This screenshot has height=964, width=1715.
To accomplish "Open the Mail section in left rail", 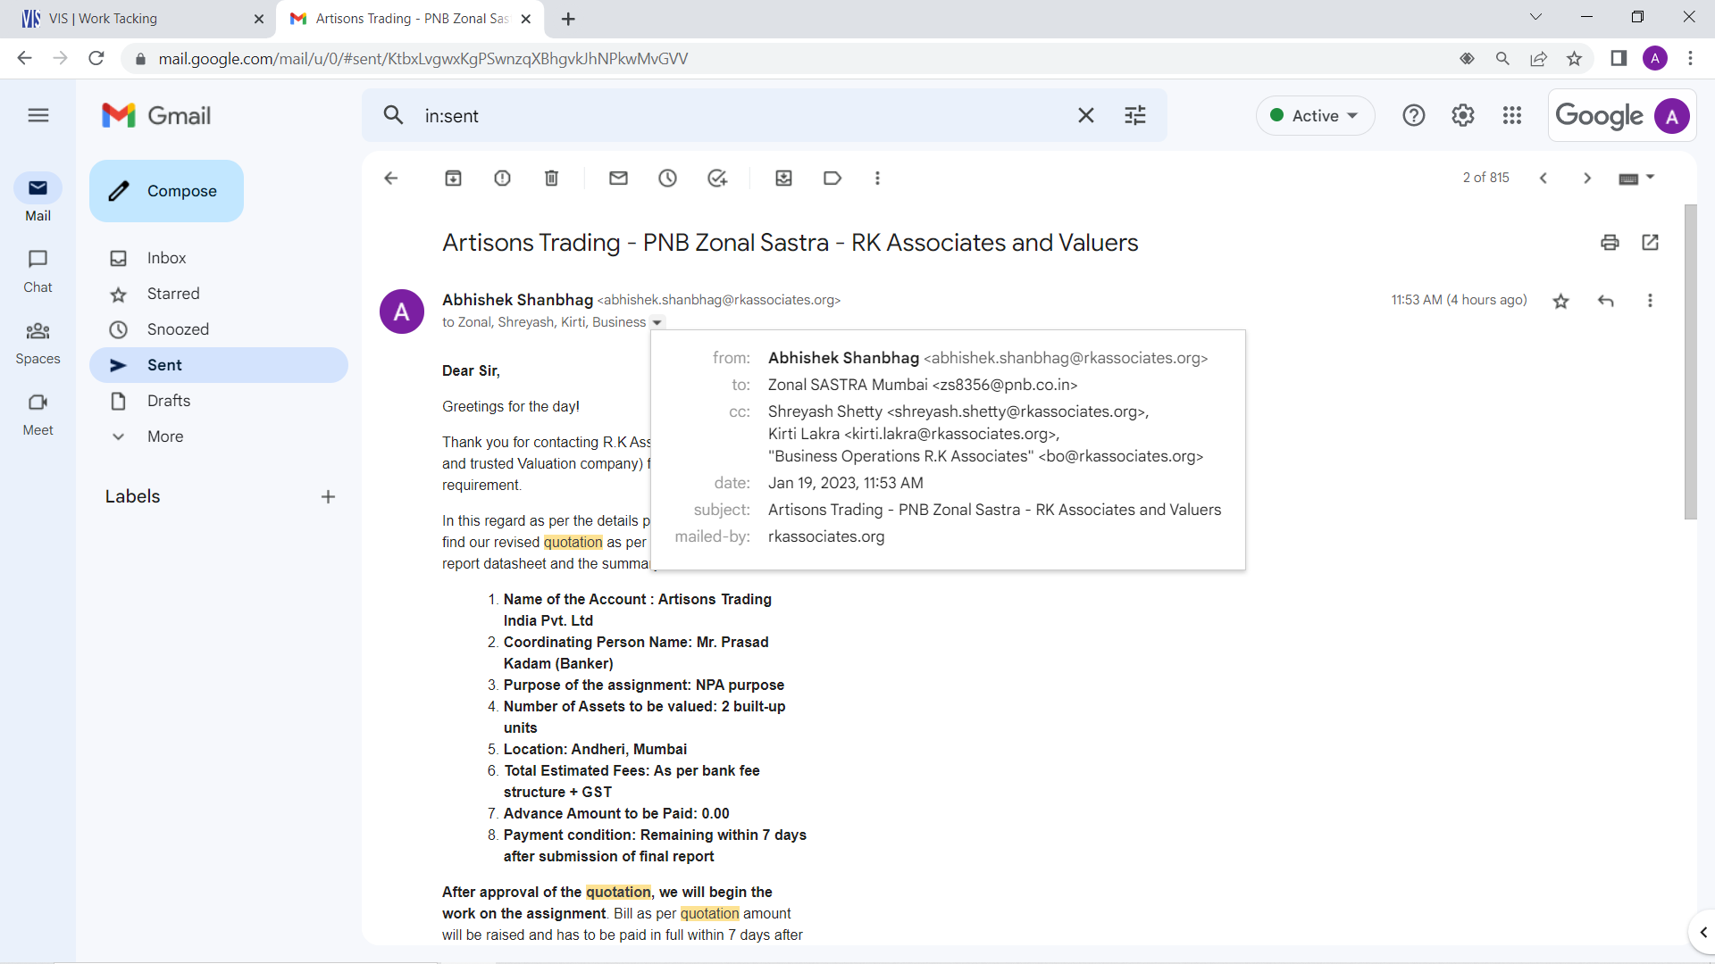I will 38,198.
